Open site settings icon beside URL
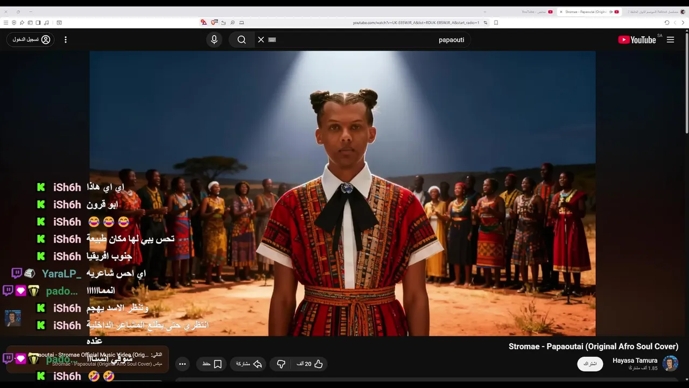This screenshot has height=388, width=689. tap(486, 23)
